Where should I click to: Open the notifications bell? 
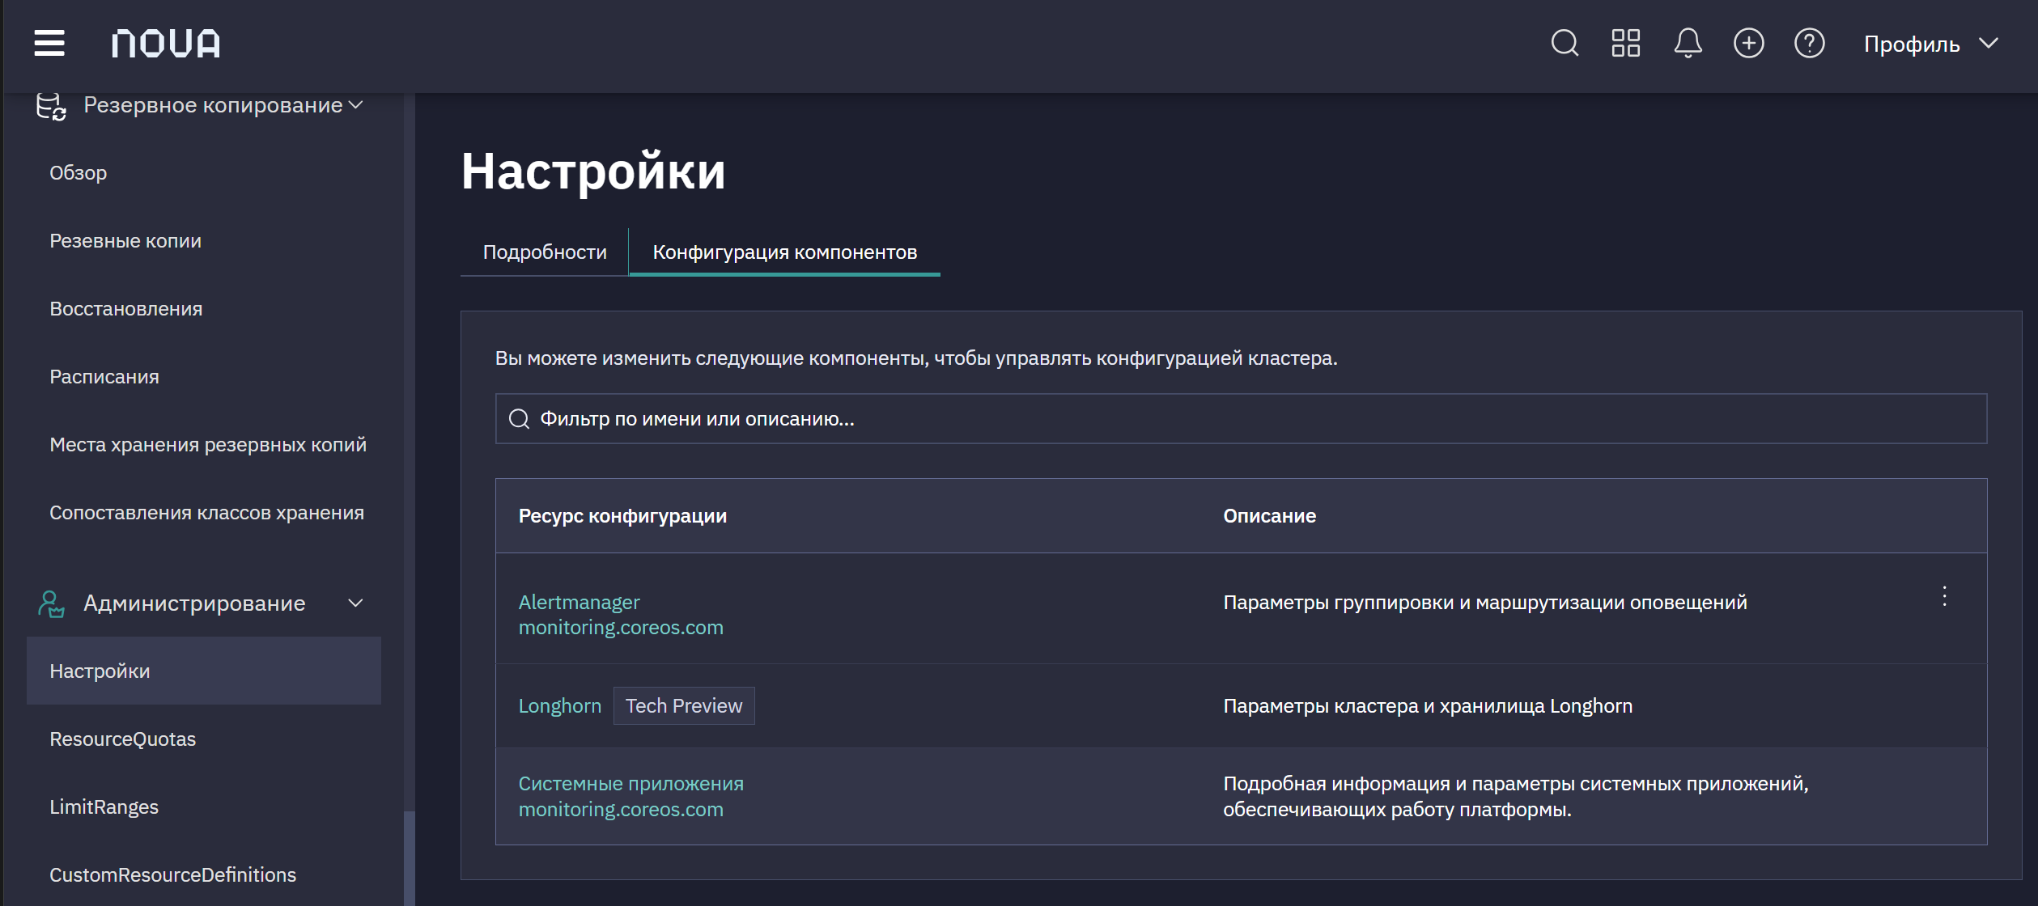pyautogui.click(x=1688, y=43)
